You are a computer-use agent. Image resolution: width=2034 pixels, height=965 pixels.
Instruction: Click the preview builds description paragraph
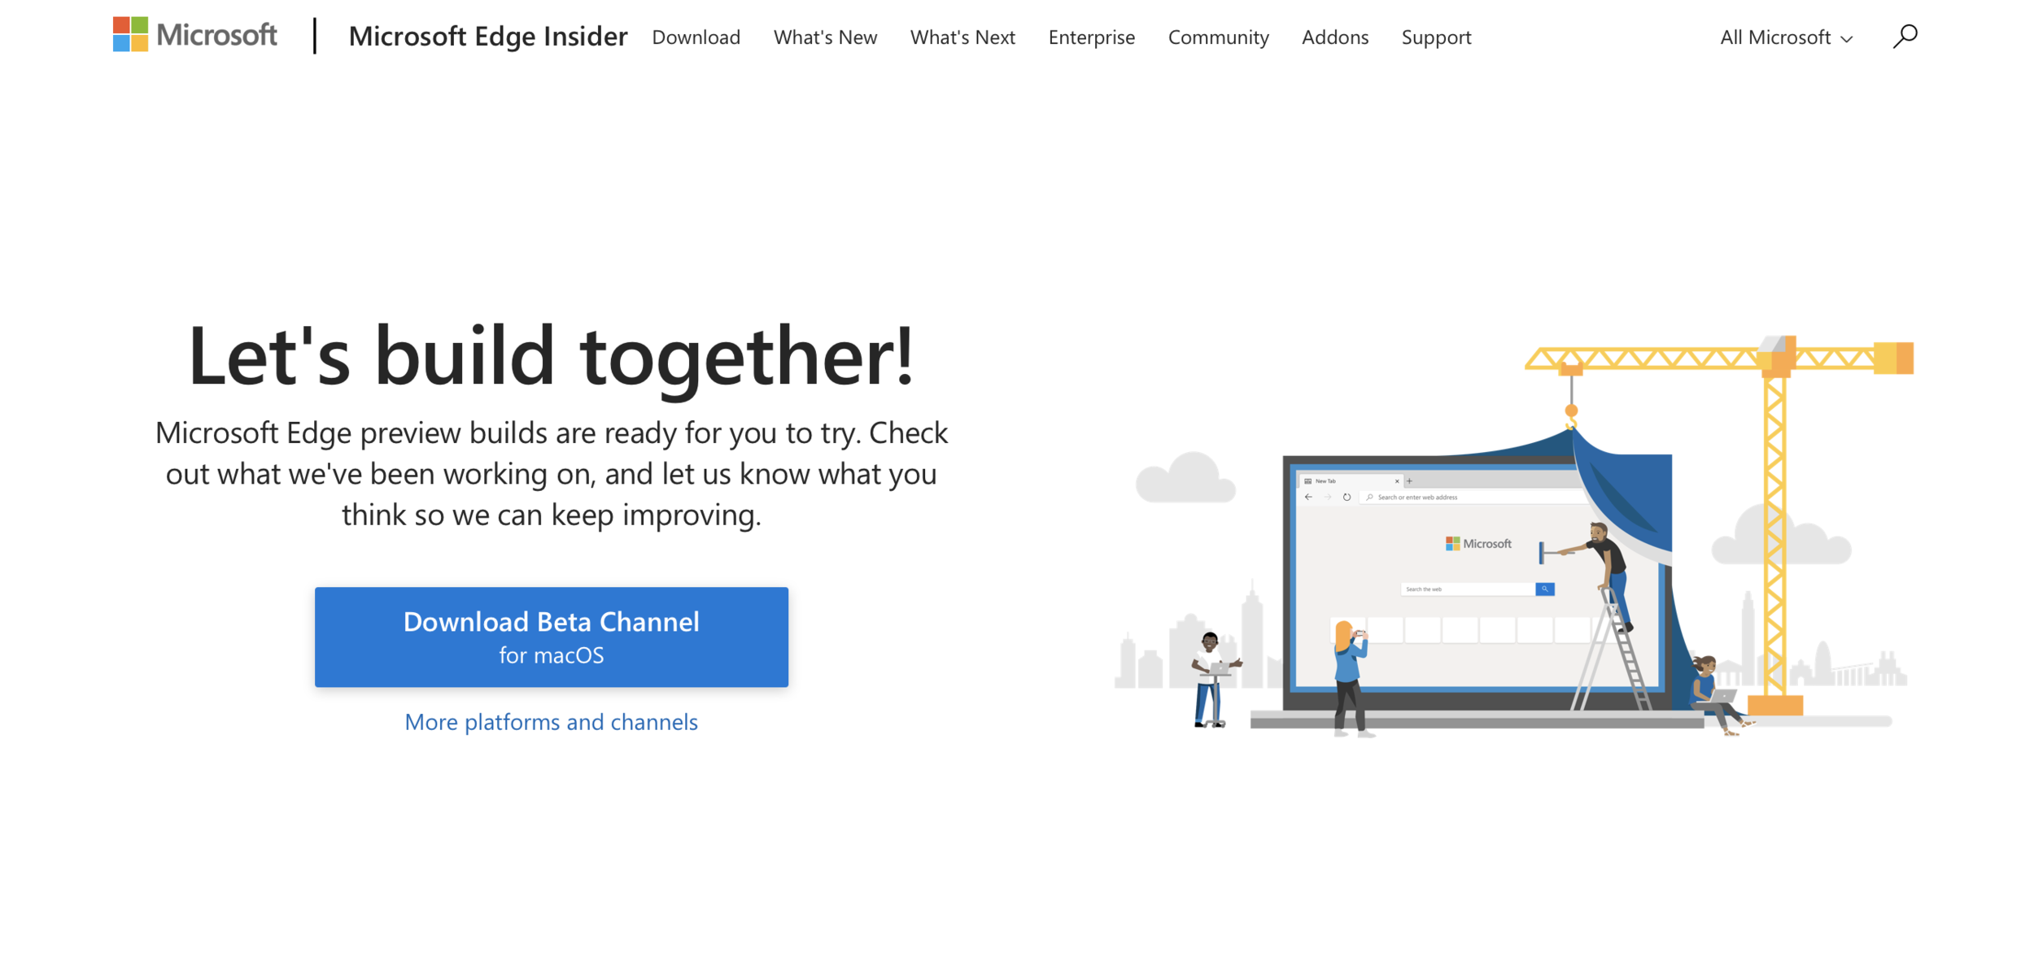click(x=552, y=474)
